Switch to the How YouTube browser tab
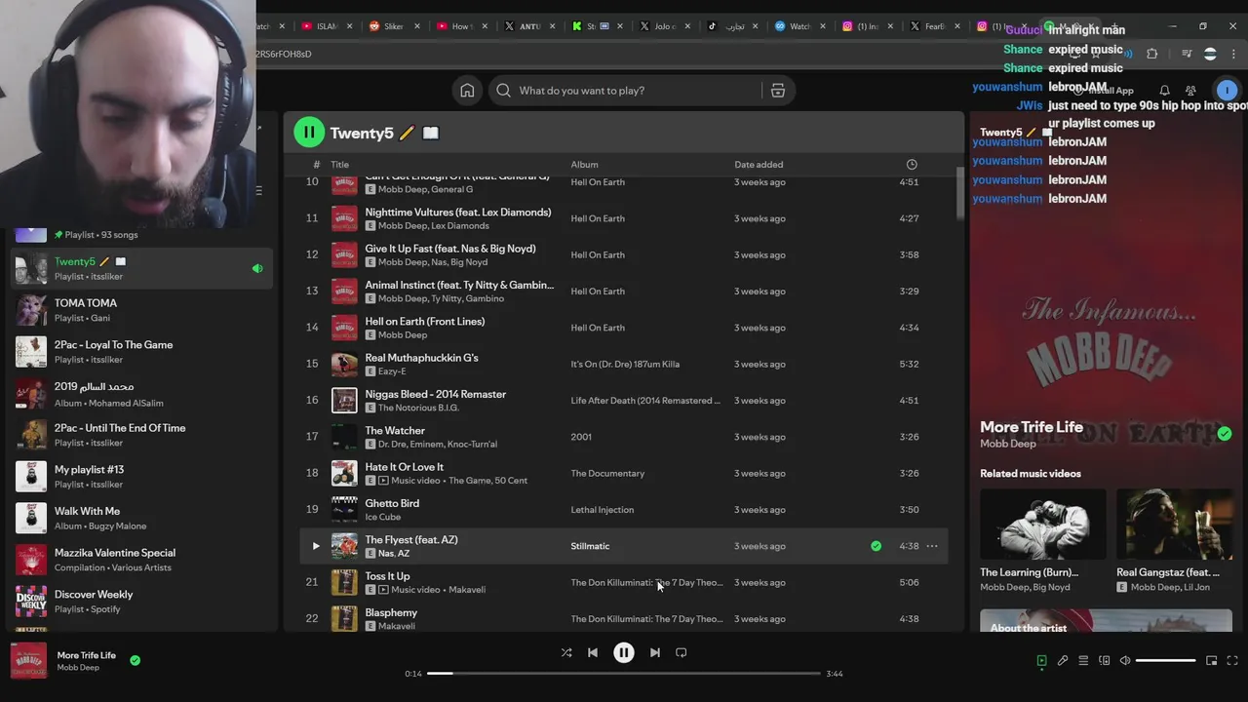 (x=461, y=26)
